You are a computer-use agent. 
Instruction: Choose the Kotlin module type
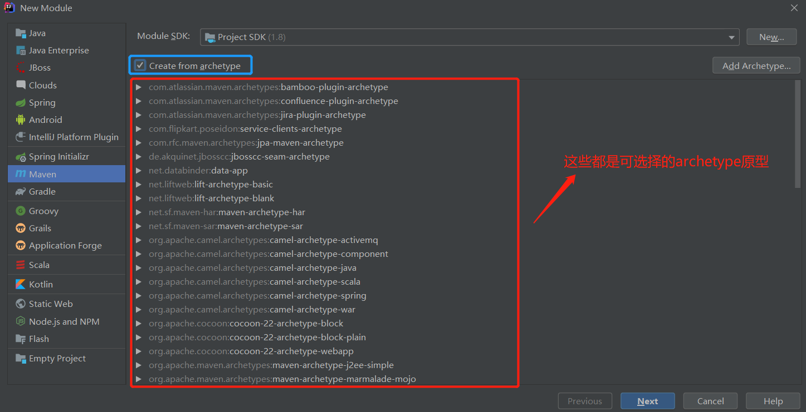66,285
